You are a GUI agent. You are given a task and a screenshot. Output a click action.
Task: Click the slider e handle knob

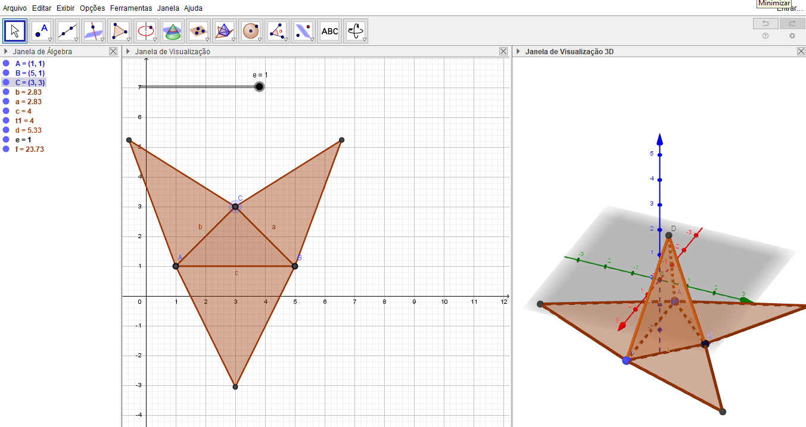[259, 87]
